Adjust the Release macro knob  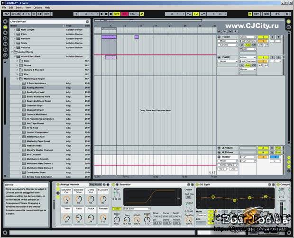point(103,218)
